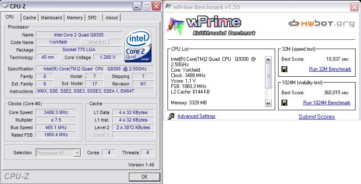The width and height of the screenshot is (361, 184).
Task: Click Submit Scores link
Action: (317, 117)
